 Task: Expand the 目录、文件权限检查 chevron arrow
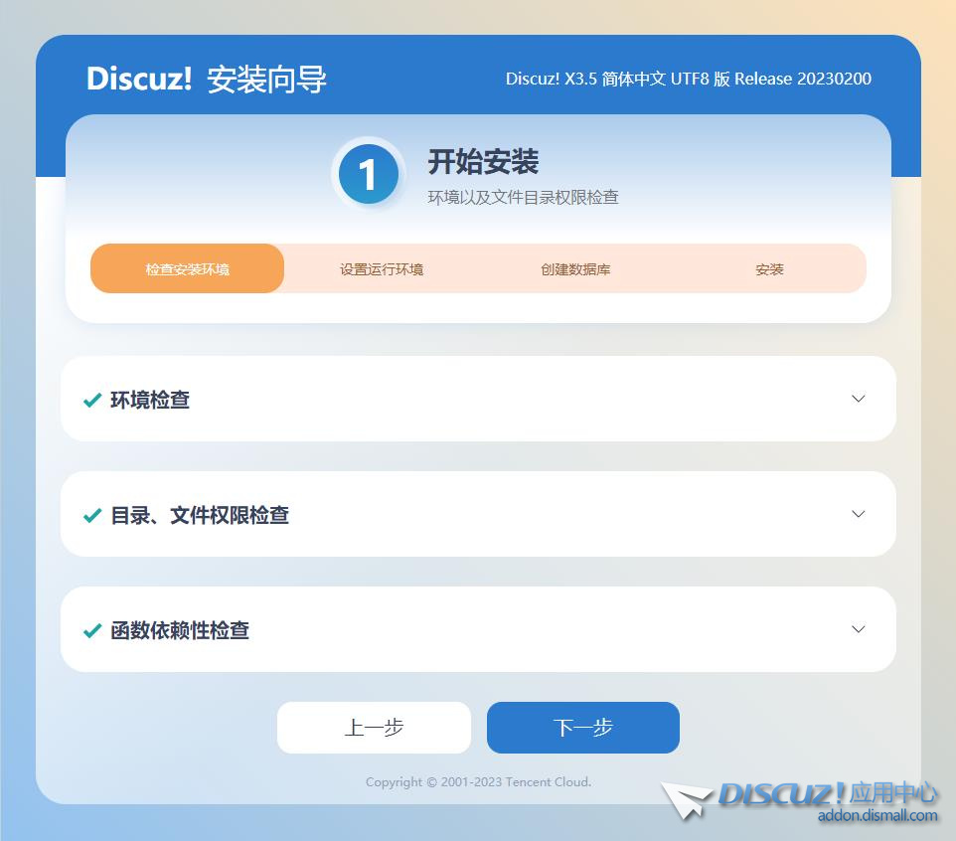click(859, 514)
